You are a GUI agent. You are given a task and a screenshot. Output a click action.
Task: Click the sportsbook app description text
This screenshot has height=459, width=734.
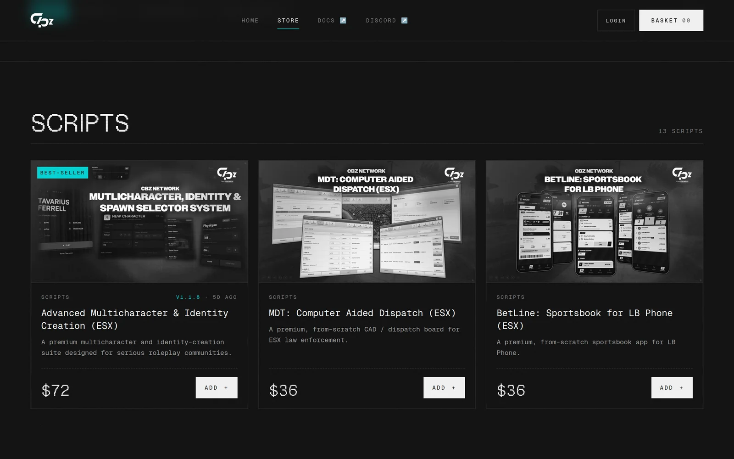(586, 347)
